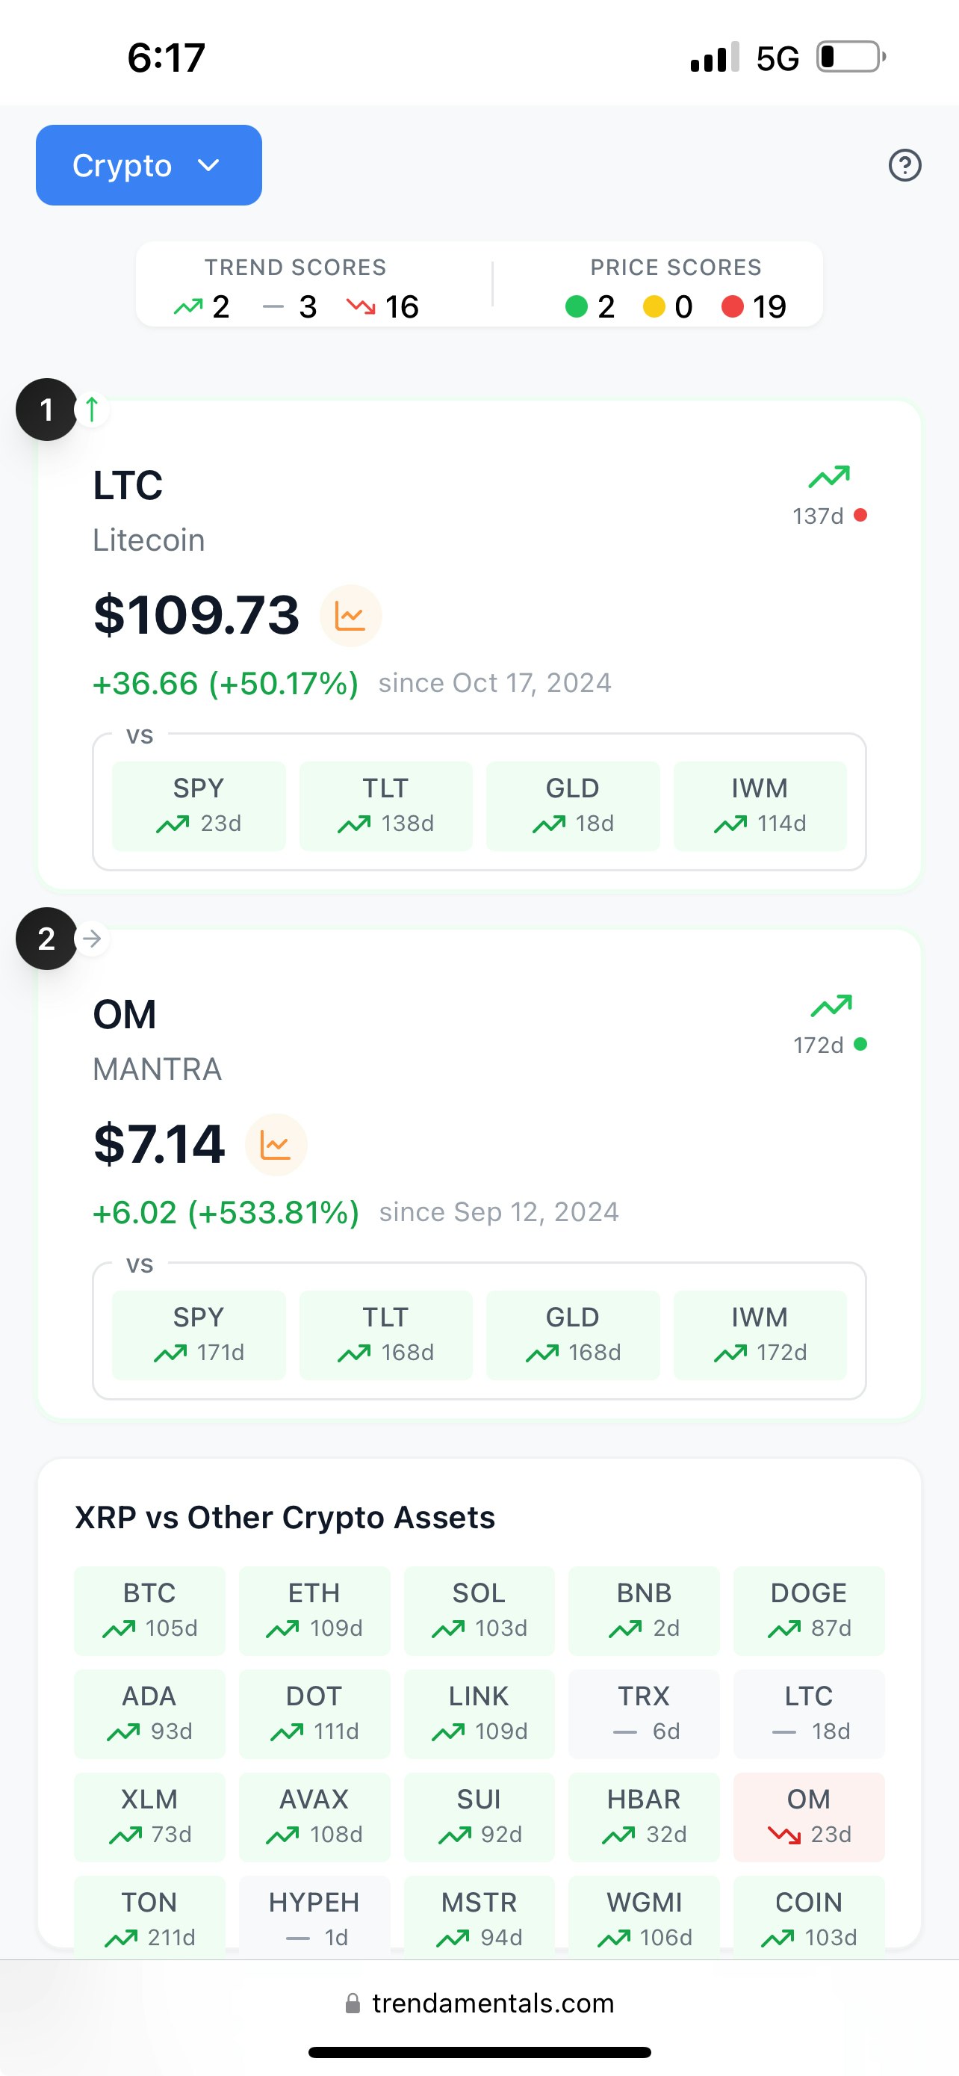Expand the Crypto asset class dropdown

pos(149,165)
